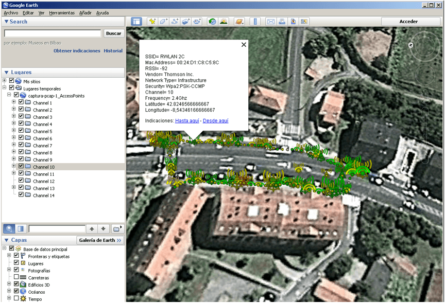
Task: Collapse the Capas panel triangle
Action: pyautogui.click(x=6, y=240)
